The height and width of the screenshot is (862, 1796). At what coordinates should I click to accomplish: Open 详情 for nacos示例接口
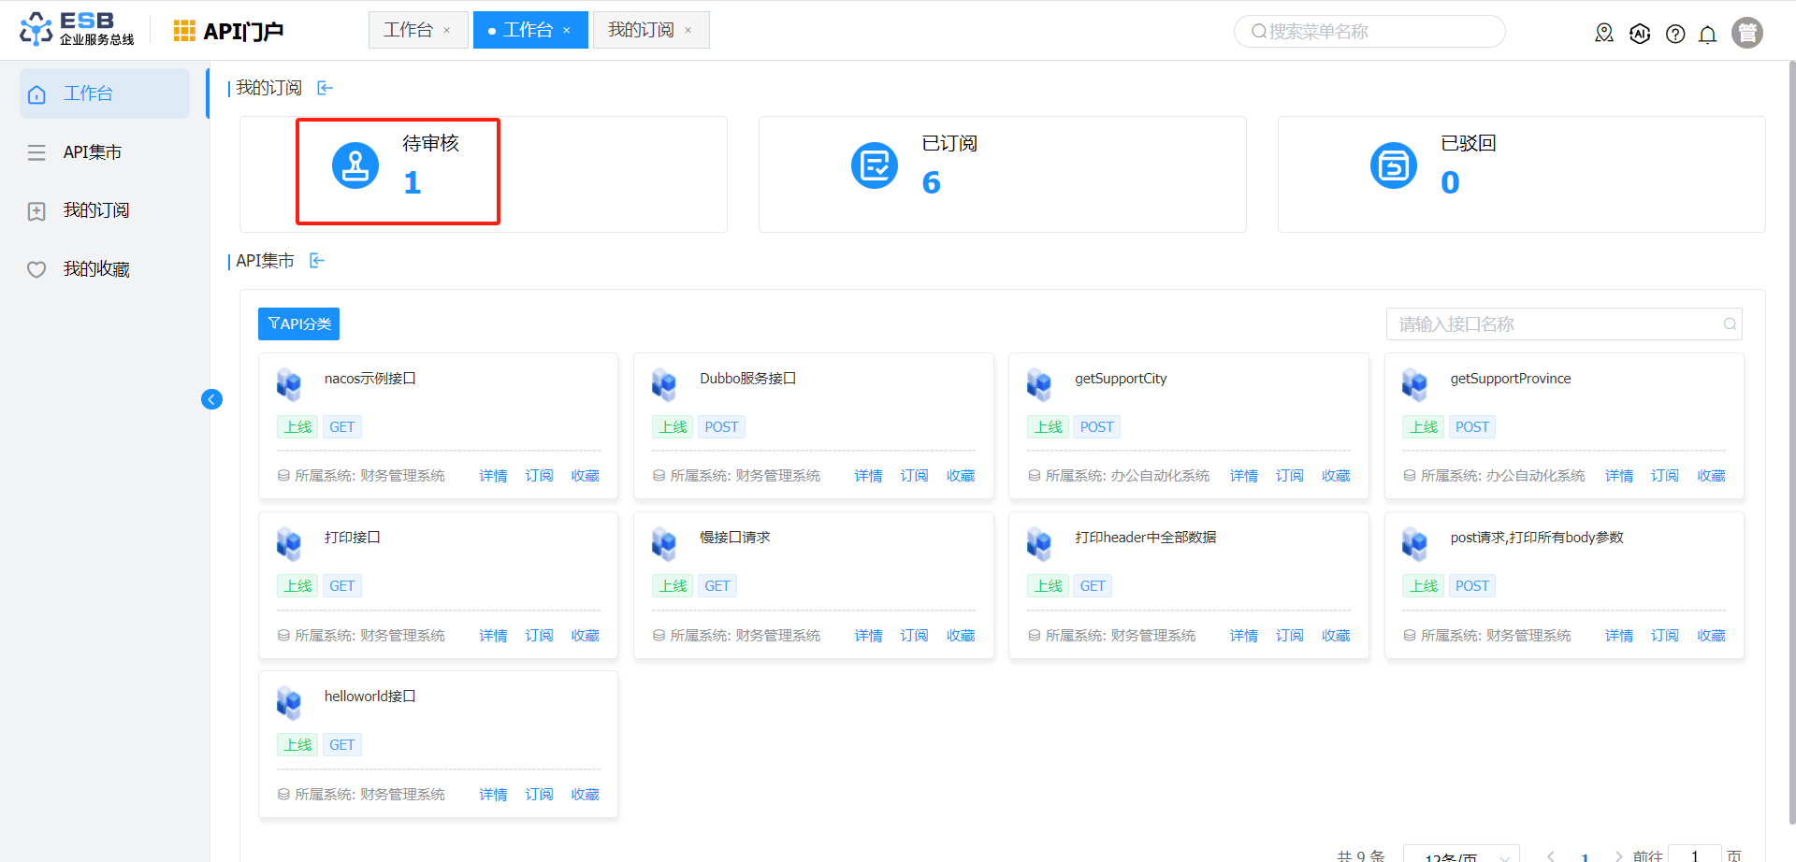coord(493,476)
